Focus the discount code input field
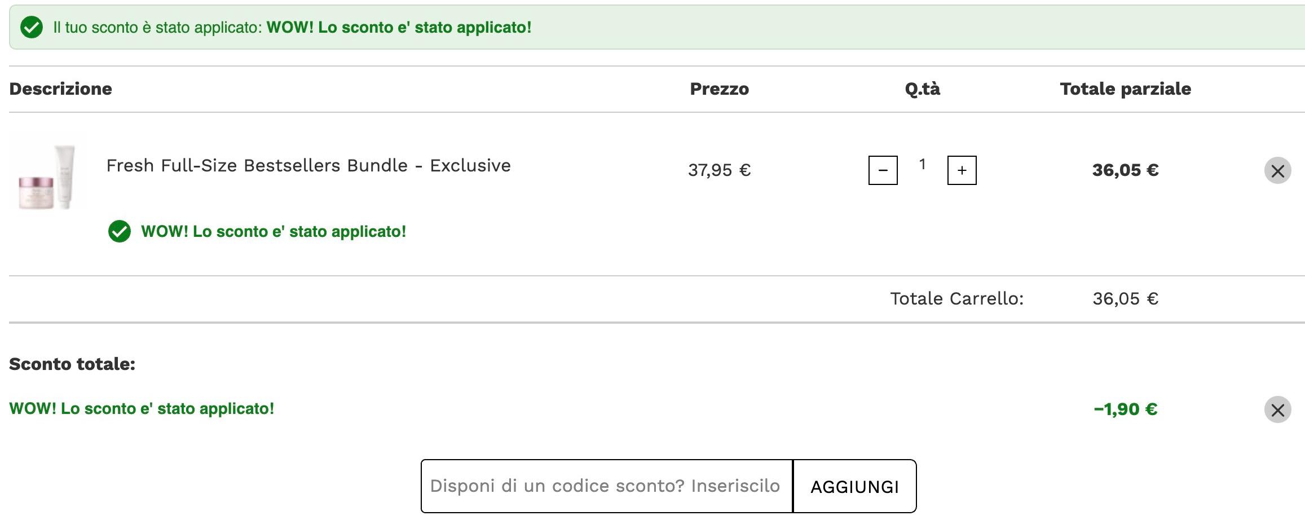This screenshot has width=1305, height=520. 606,486
